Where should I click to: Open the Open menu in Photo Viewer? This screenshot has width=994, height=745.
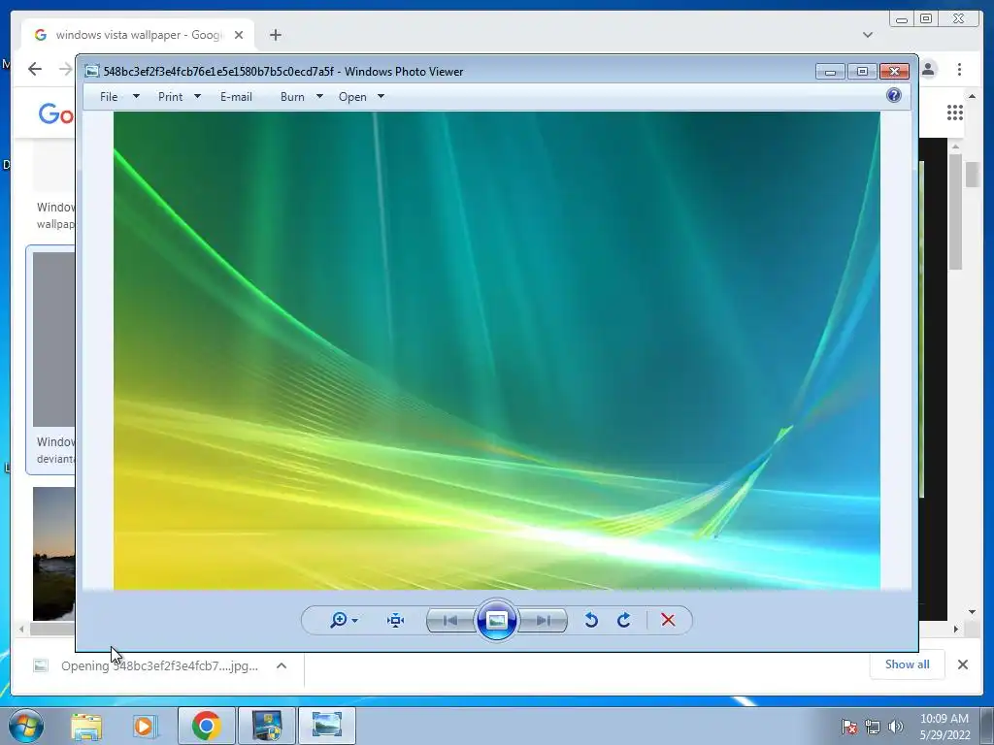tap(352, 97)
